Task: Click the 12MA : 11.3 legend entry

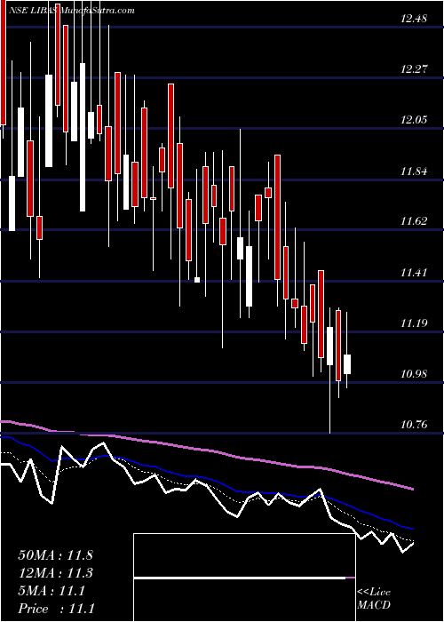Action: tap(55, 573)
